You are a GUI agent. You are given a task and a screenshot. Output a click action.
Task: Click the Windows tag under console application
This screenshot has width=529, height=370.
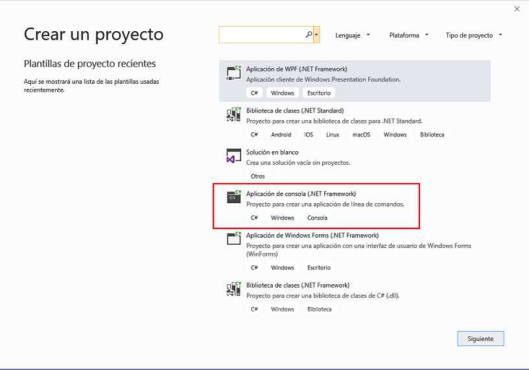(x=283, y=217)
